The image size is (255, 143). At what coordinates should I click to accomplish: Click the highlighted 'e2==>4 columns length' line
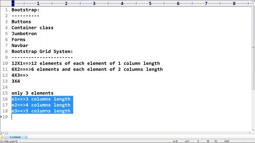[x=41, y=105]
